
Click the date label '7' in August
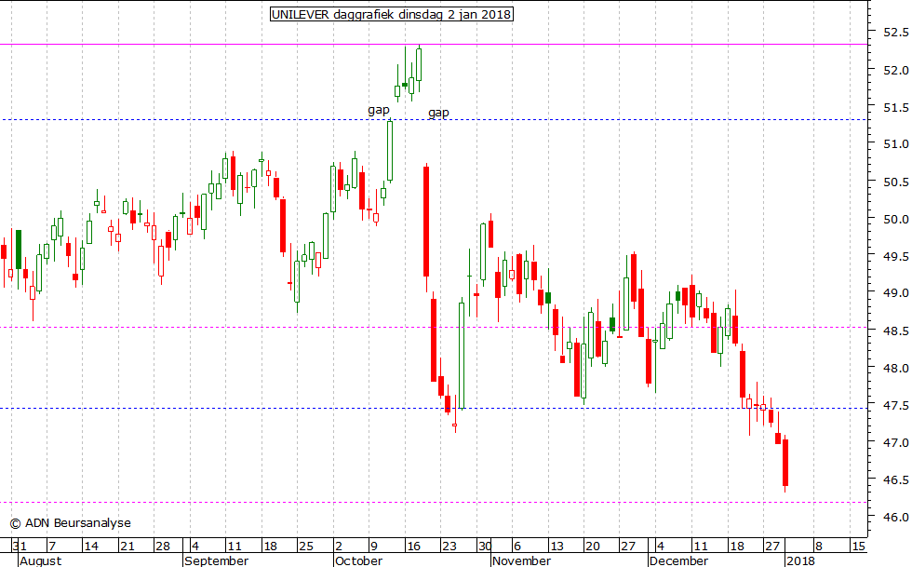point(52,546)
